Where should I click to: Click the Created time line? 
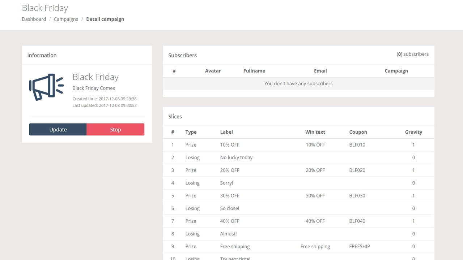tap(104, 99)
